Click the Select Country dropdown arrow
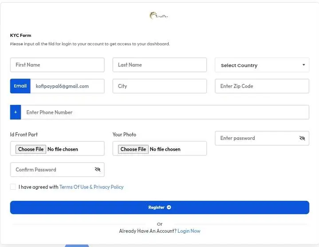The image size is (319, 247). [303, 65]
